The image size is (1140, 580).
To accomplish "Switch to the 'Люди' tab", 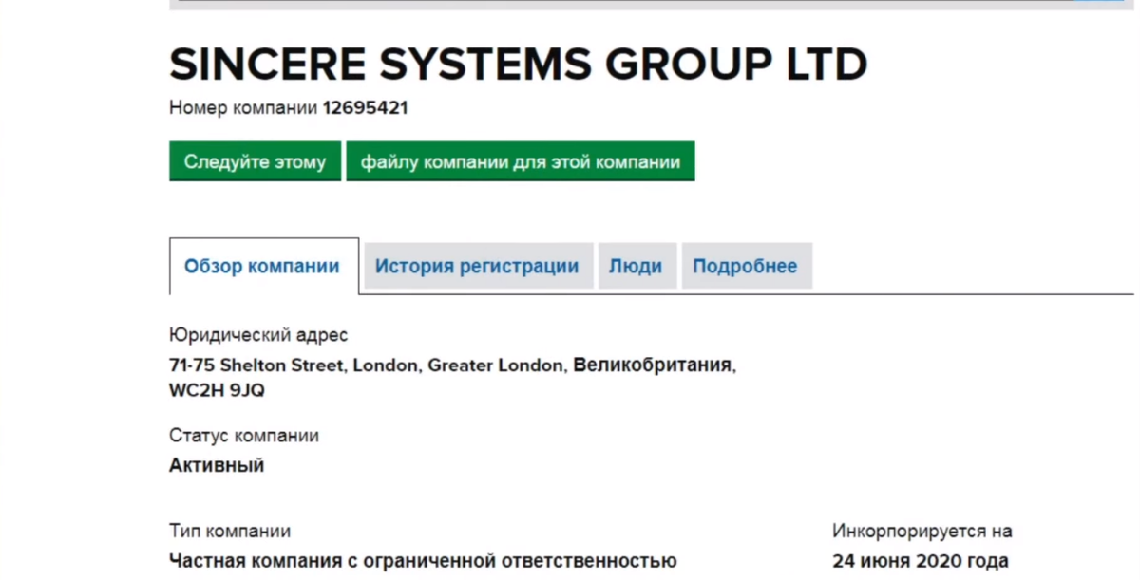I will tap(636, 266).
